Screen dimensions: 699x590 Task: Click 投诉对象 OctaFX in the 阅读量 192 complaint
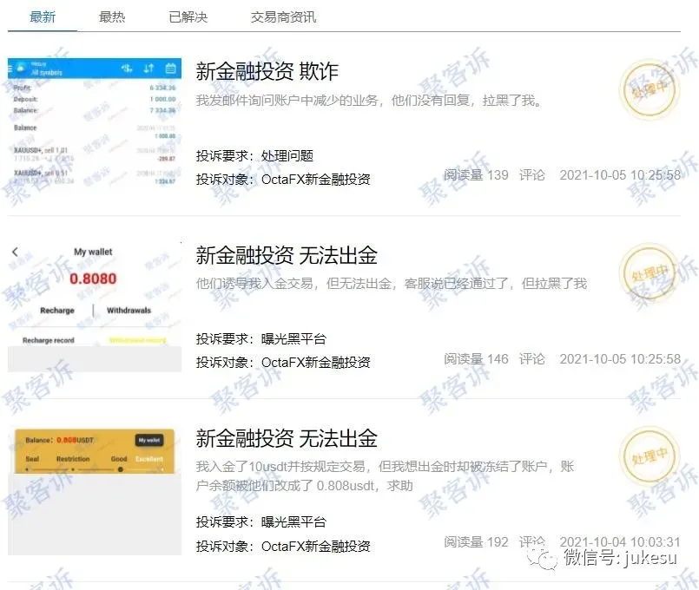tap(283, 546)
